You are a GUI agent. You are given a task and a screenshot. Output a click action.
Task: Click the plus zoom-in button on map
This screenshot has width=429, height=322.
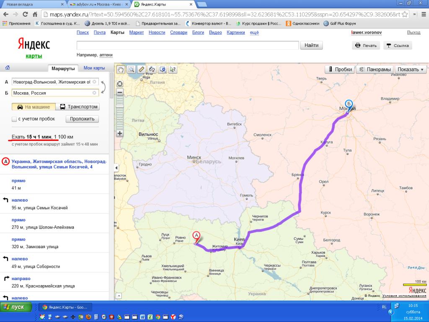click(120, 133)
